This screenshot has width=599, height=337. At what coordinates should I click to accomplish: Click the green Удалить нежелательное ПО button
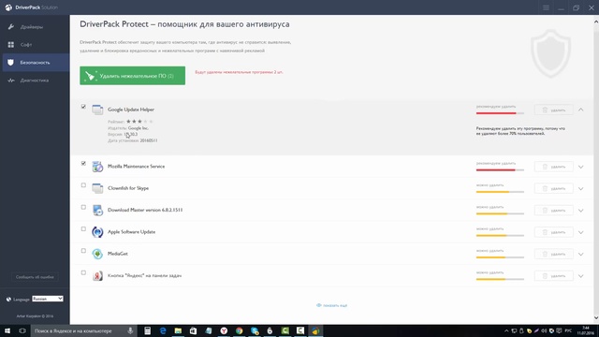click(133, 76)
